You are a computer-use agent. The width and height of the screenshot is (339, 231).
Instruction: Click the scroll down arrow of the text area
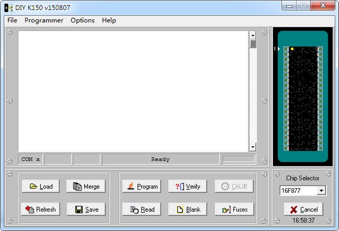pos(253,147)
